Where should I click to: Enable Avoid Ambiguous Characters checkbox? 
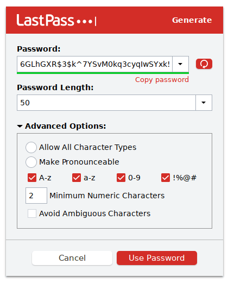pos(32,213)
